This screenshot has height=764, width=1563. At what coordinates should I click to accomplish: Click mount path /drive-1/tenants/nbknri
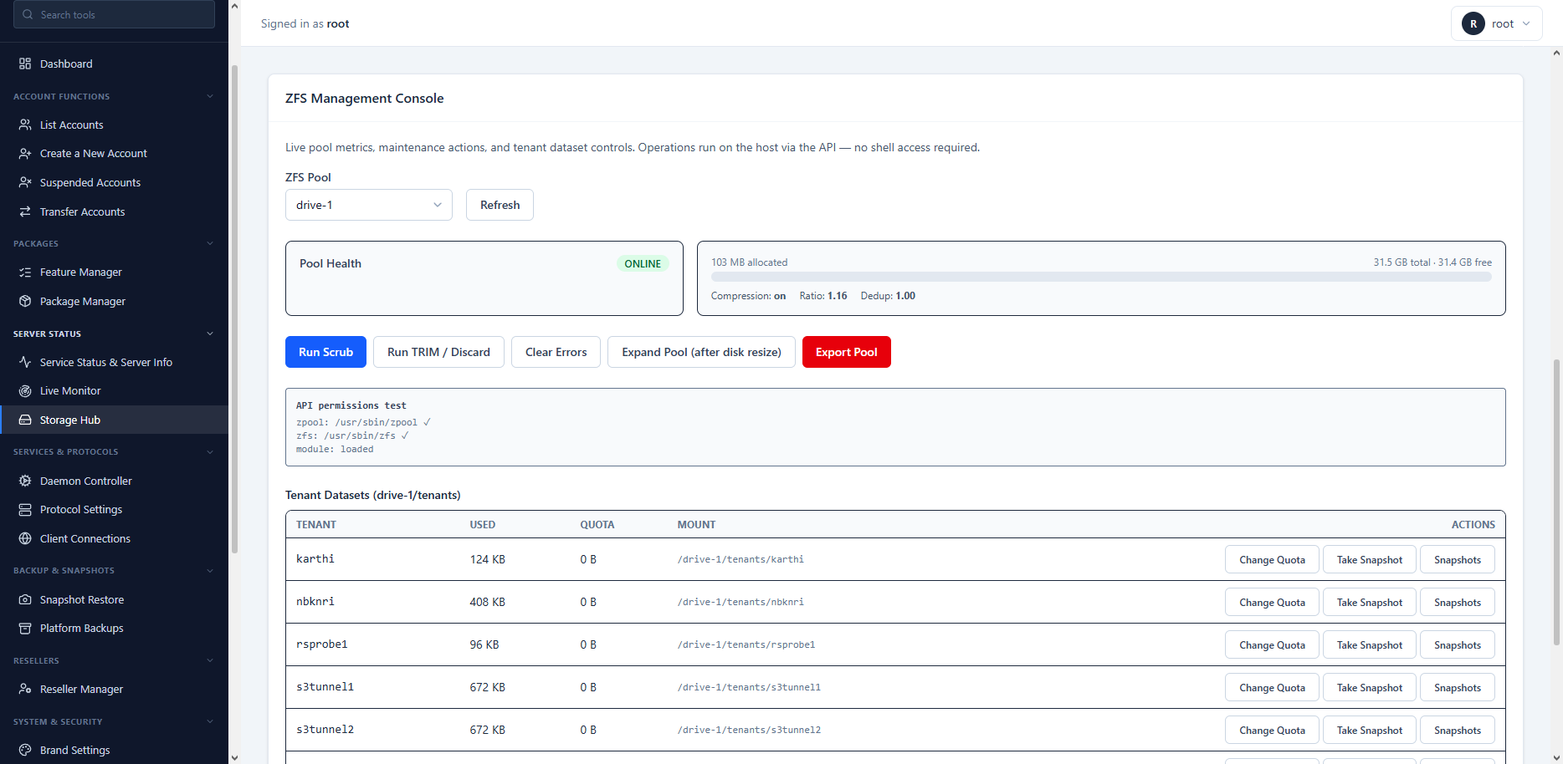[x=741, y=602]
